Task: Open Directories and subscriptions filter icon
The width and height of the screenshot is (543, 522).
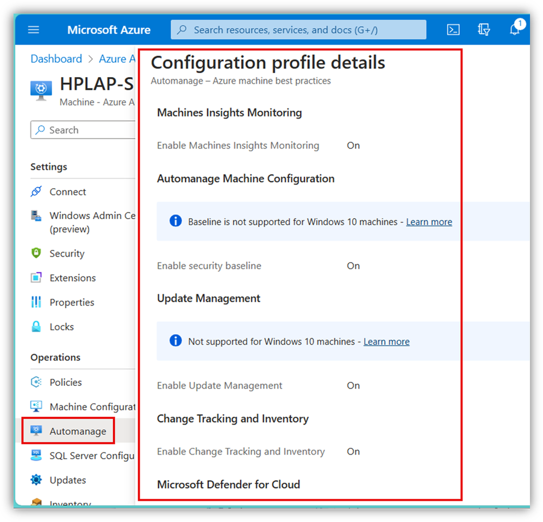Action: [x=484, y=30]
